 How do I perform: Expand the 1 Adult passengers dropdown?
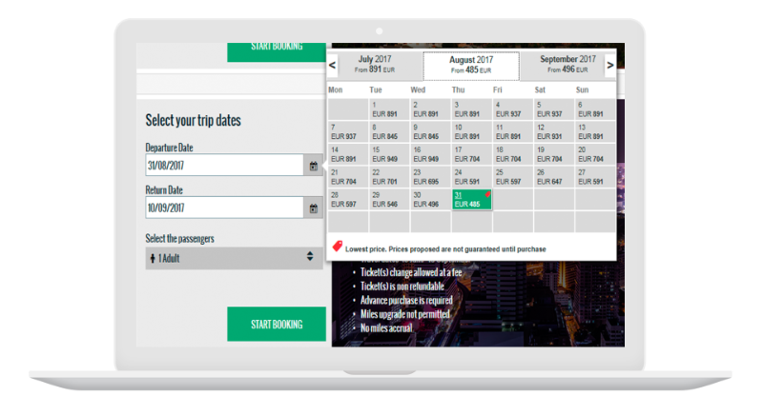234,256
